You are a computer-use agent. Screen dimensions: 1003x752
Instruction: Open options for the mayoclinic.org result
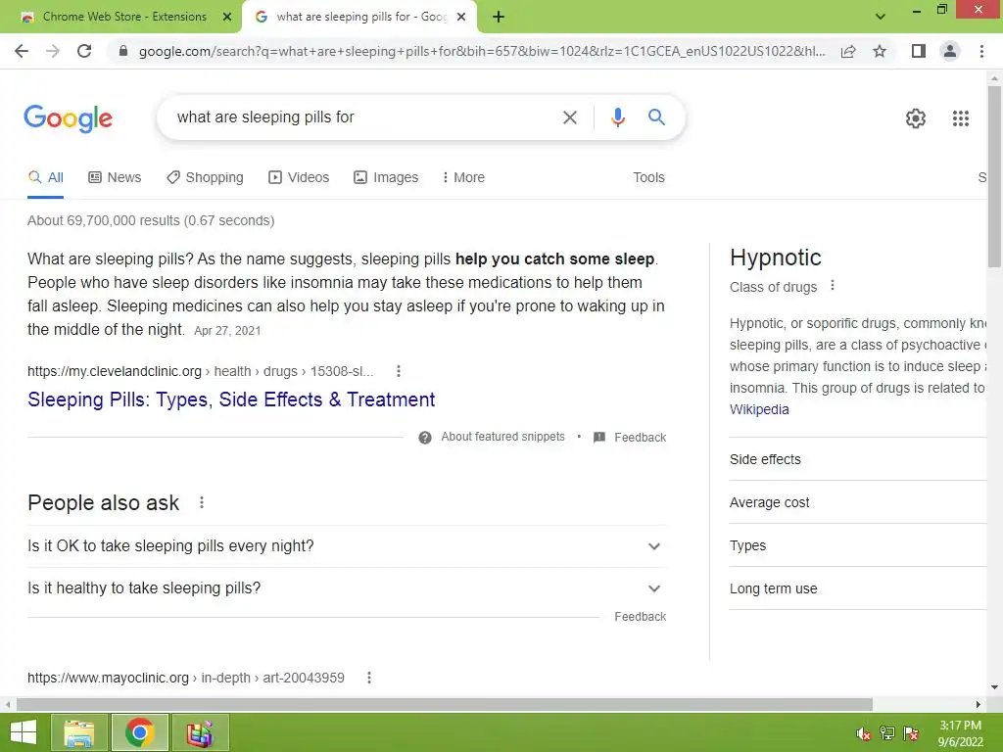pyautogui.click(x=369, y=678)
